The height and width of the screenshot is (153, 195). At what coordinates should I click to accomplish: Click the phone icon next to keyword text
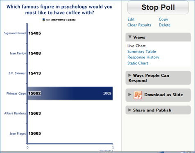click(43, 20)
